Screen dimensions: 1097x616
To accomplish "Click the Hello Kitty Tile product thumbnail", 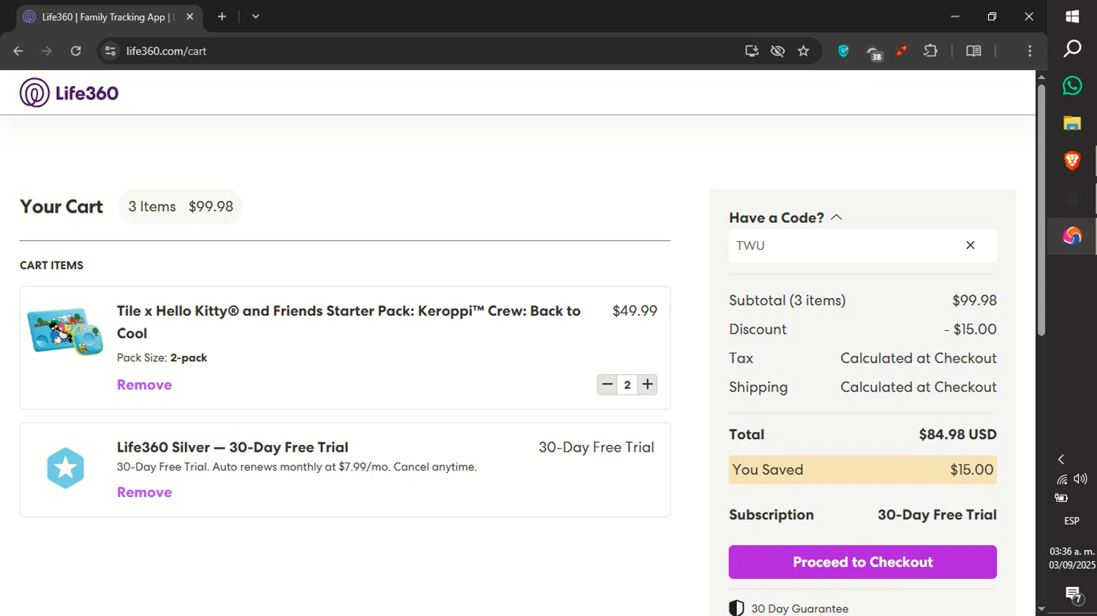I will [65, 332].
